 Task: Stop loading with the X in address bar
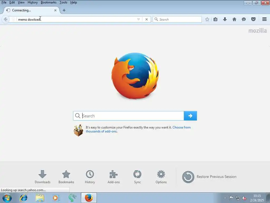click(147, 19)
